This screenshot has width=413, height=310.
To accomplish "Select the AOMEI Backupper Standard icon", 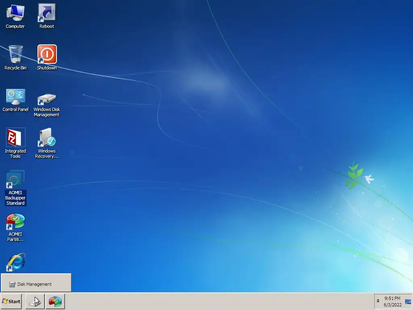I will (x=15, y=188).
